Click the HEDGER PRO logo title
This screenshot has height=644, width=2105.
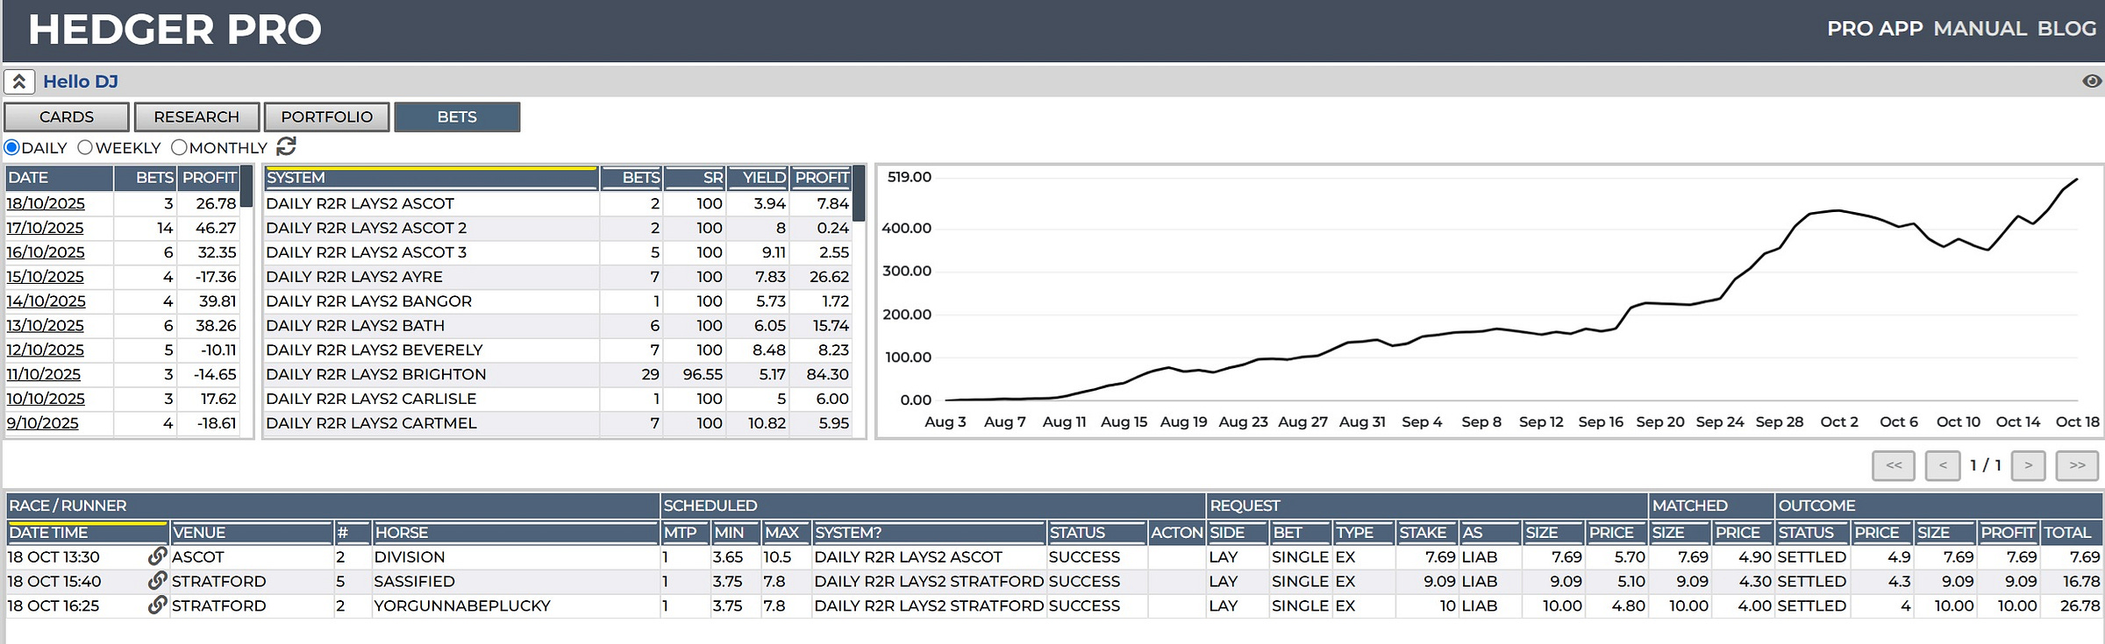click(175, 30)
